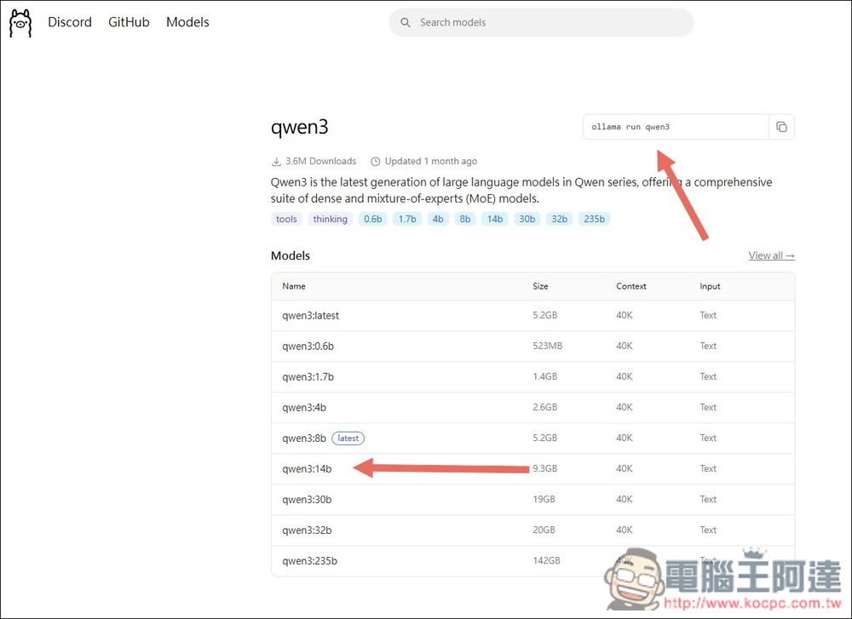Screen dimensions: 852x619
Task: Choose the 1.7b size tag
Action: [407, 219]
